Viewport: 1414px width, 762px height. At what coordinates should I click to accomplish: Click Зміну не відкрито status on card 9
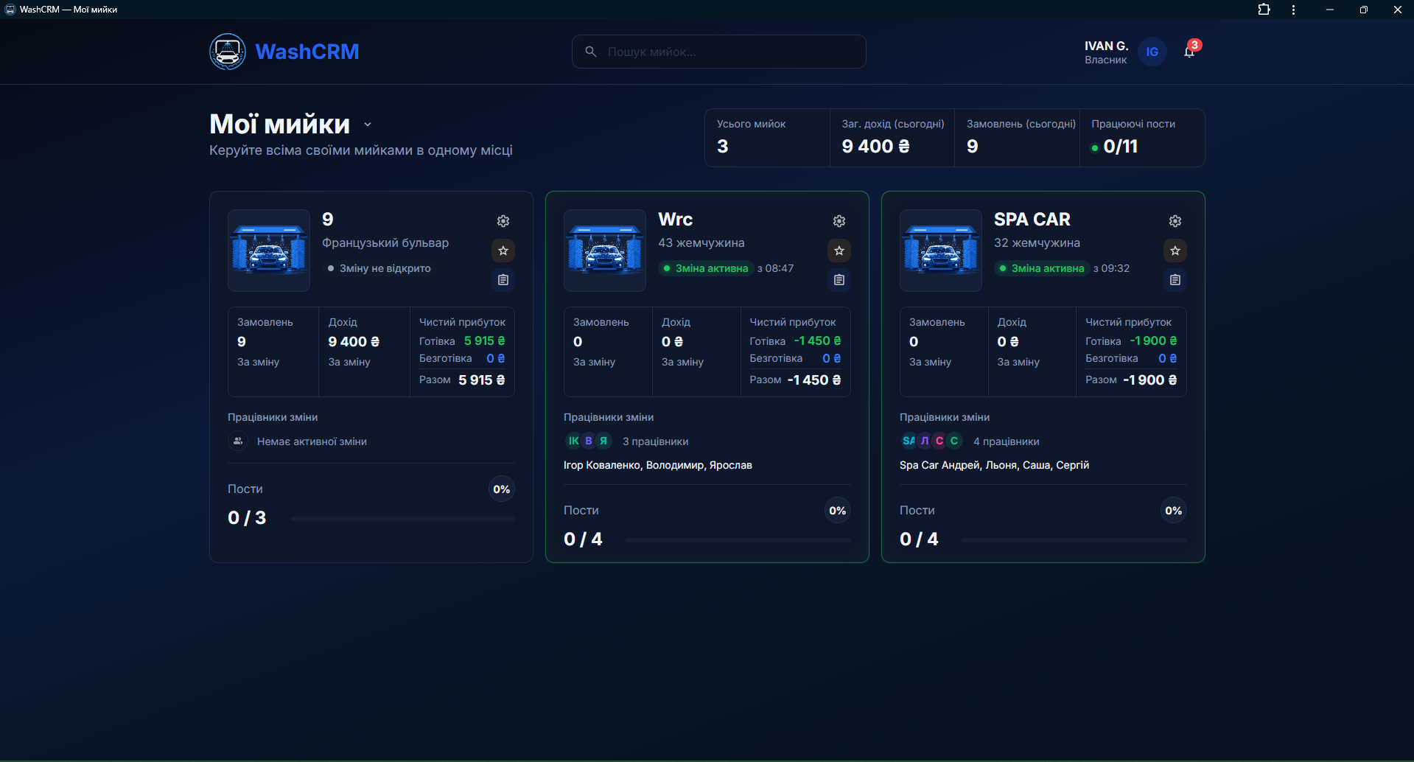tap(379, 268)
